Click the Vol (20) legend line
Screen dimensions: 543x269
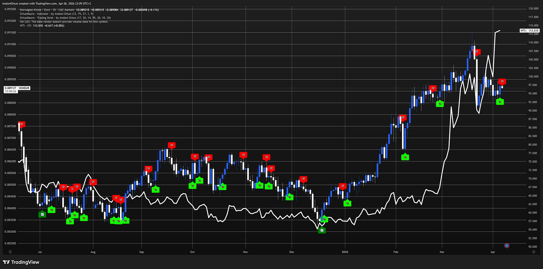point(64,22)
